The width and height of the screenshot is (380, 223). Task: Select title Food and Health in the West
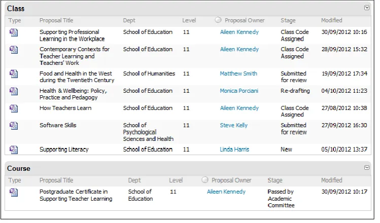pos(77,77)
